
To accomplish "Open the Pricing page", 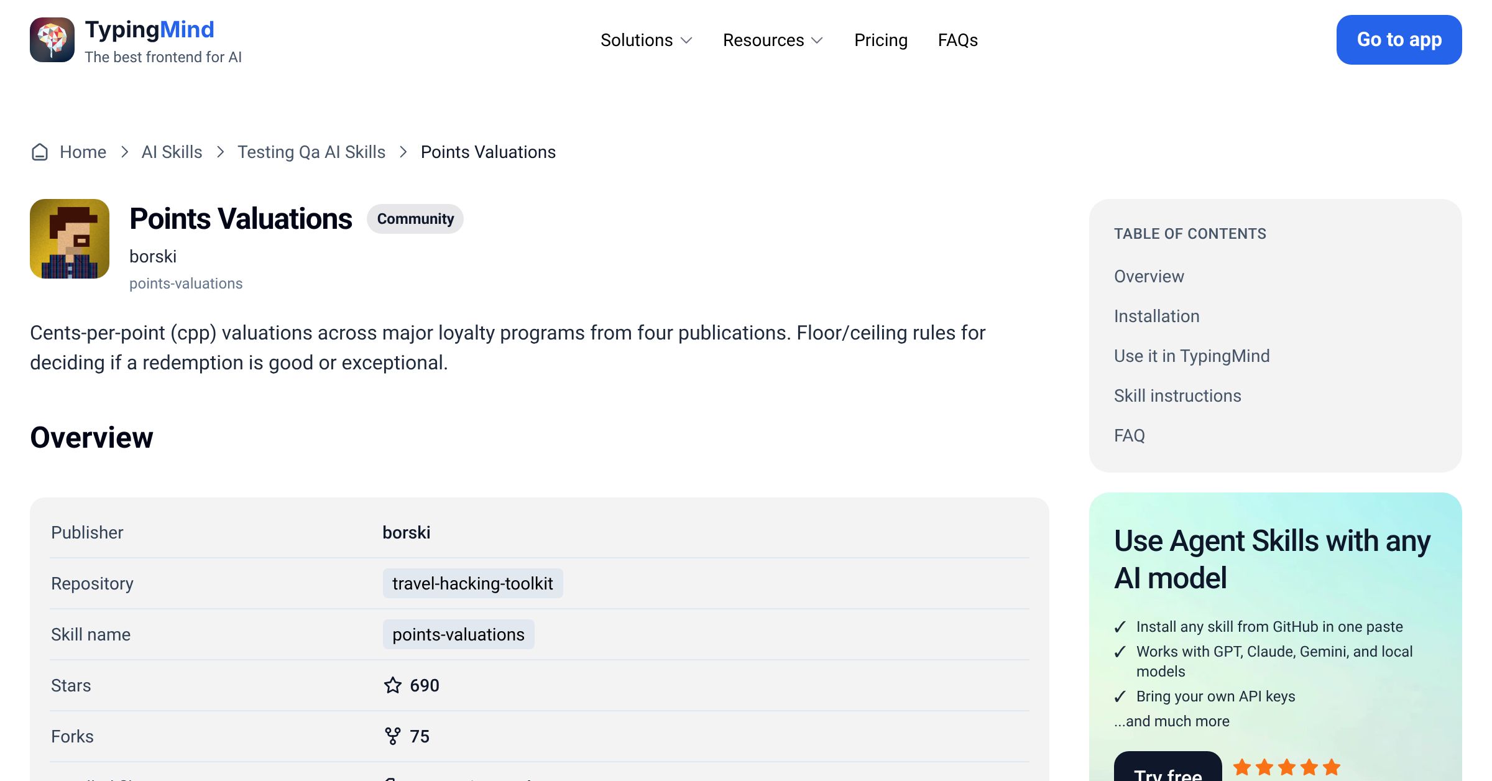I will (881, 40).
